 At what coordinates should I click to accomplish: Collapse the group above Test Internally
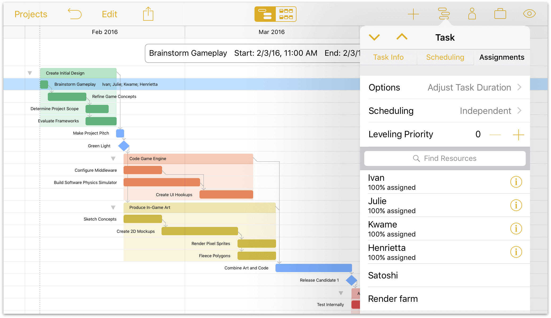pos(341,293)
